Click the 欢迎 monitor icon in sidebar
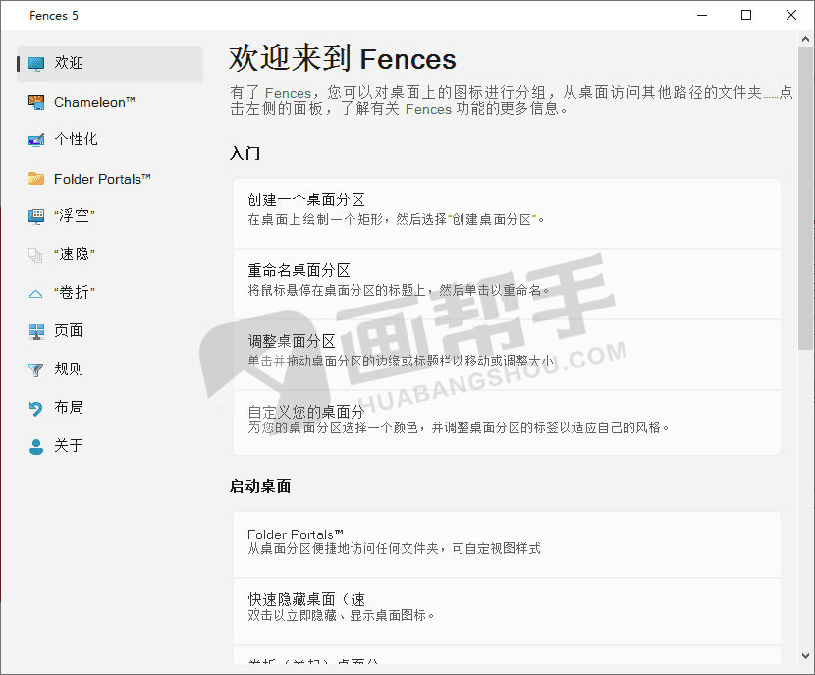This screenshot has width=815, height=675. [x=36, y=64]
